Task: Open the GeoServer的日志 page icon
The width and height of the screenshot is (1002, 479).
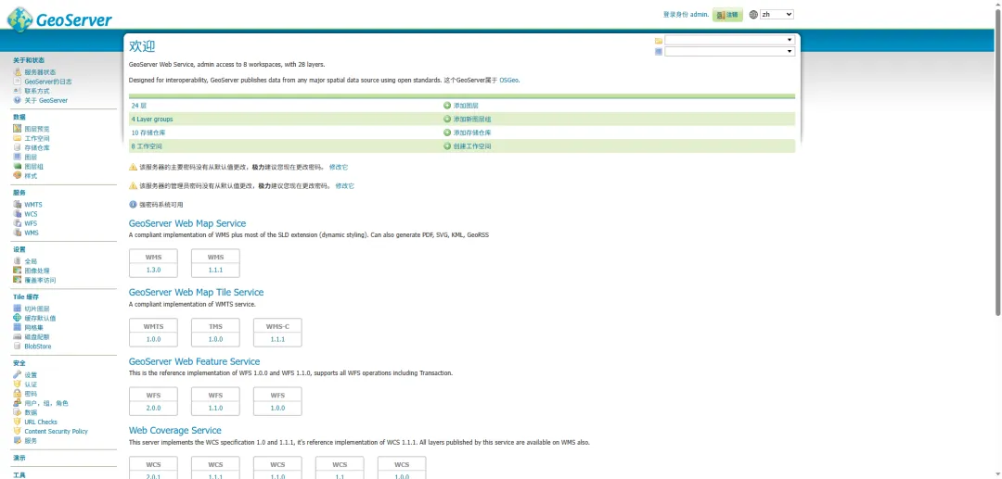Action: (18, 82)
